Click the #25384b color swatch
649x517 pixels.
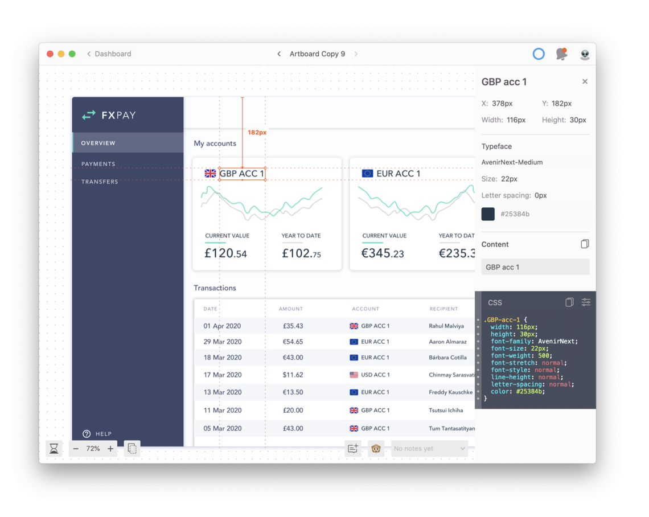487,214
